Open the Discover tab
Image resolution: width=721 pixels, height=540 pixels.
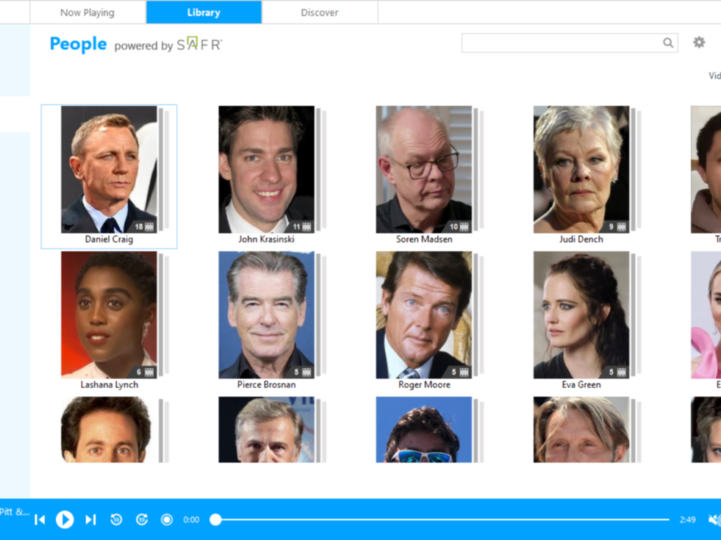pyautogui.click(x=319, y=13)
